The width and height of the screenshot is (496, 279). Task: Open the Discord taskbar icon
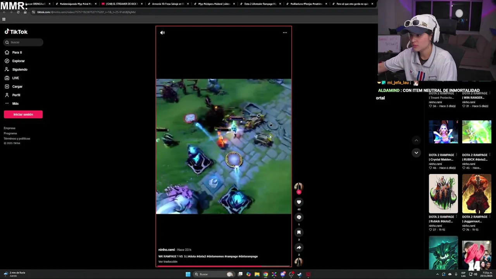283,274
